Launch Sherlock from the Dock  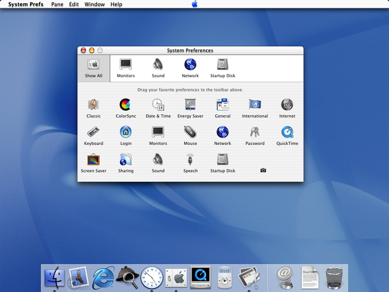(x=127, y=277)
